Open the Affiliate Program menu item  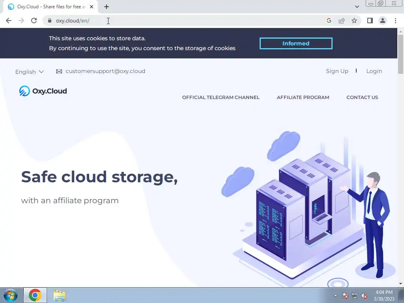point(303,97)
